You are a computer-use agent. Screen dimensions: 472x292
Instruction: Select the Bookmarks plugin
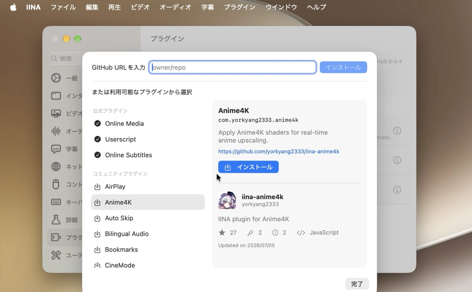point(148,250)
